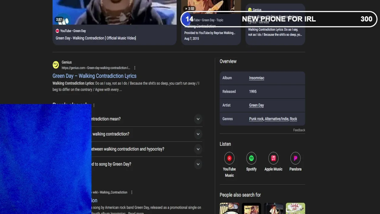
Task: Click the Genius smiley favicon
Action: (56, 65)
